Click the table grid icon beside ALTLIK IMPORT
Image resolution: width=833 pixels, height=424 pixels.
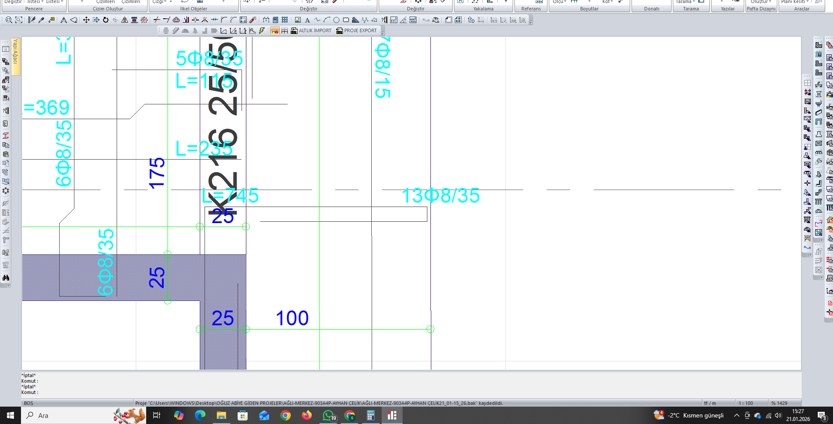(x=285, y=30)
